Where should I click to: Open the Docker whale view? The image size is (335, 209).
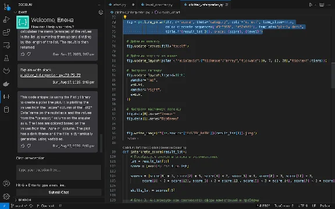click(x=6, y=84)
